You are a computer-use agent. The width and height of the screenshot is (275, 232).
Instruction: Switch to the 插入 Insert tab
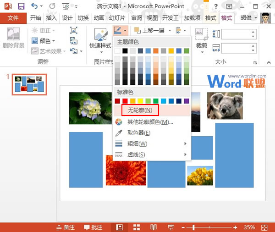click(51, 18)
